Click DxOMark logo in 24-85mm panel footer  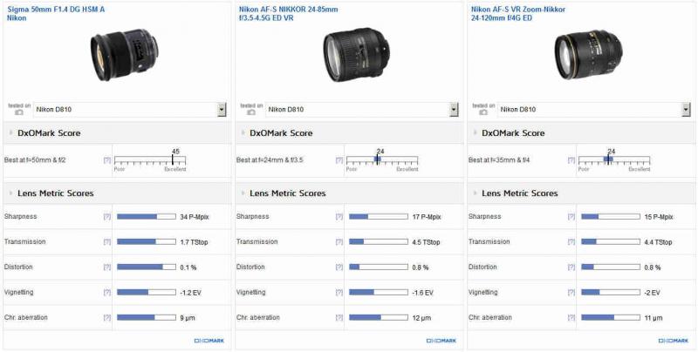(441, 341)
